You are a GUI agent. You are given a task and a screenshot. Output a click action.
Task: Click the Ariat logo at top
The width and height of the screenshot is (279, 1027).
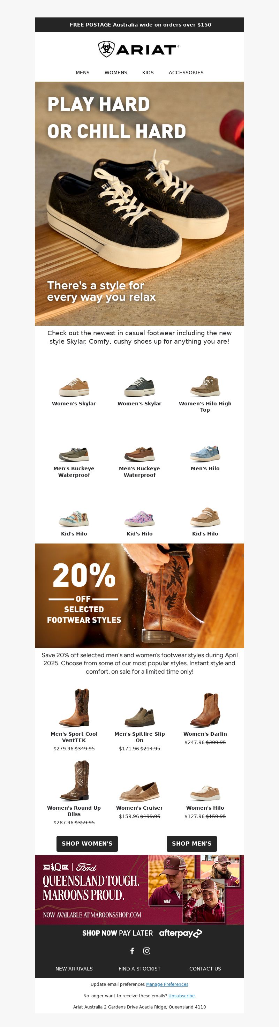[x=139, y=50]
